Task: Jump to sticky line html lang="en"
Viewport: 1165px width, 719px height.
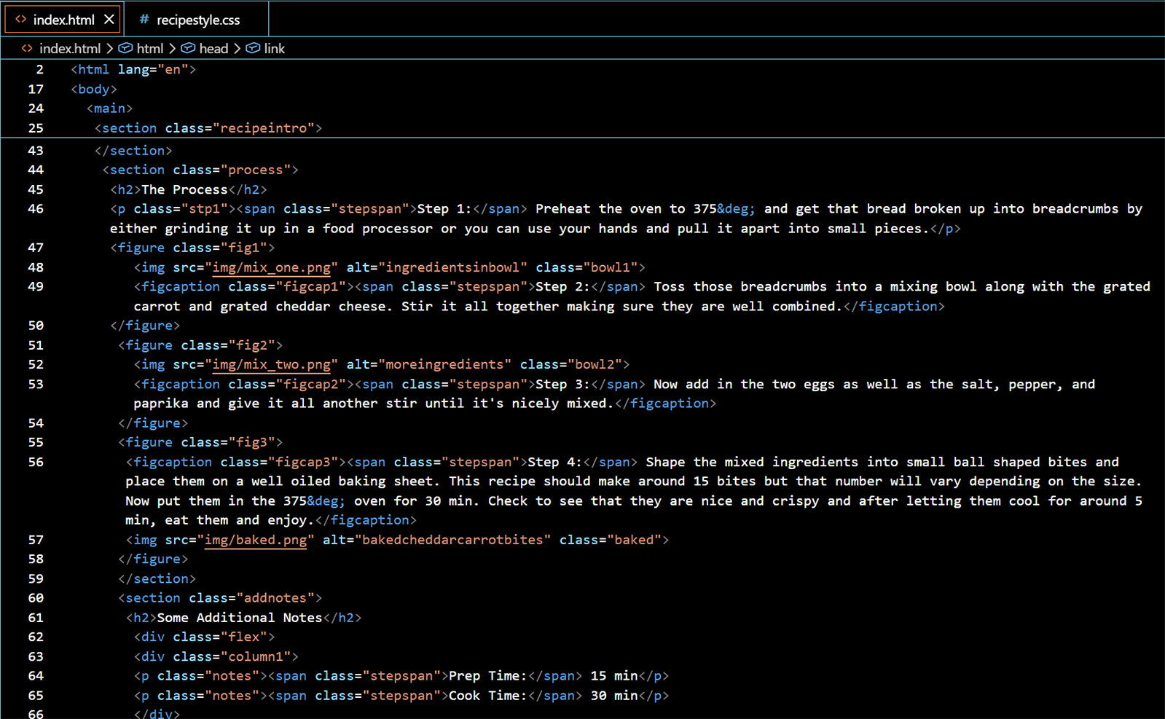Action: click(x=133, y=70)
